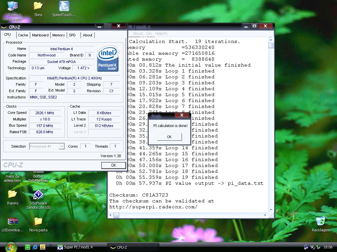Switch to the Cache tab

click(x=23, y=35)
